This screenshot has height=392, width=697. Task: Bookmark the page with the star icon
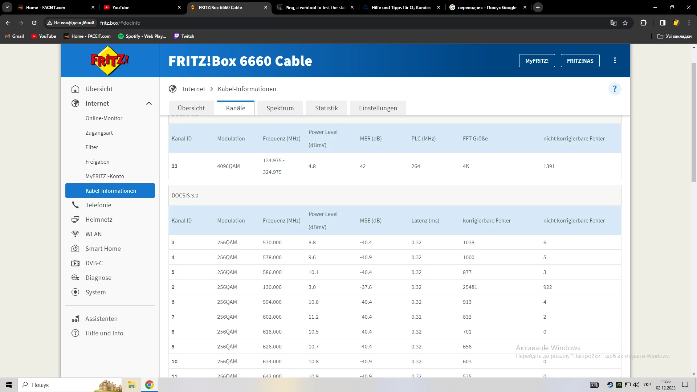[625, 23]
